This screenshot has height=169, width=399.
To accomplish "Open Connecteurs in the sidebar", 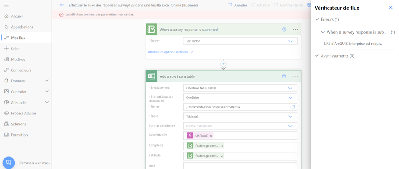I will click(21, 70).
